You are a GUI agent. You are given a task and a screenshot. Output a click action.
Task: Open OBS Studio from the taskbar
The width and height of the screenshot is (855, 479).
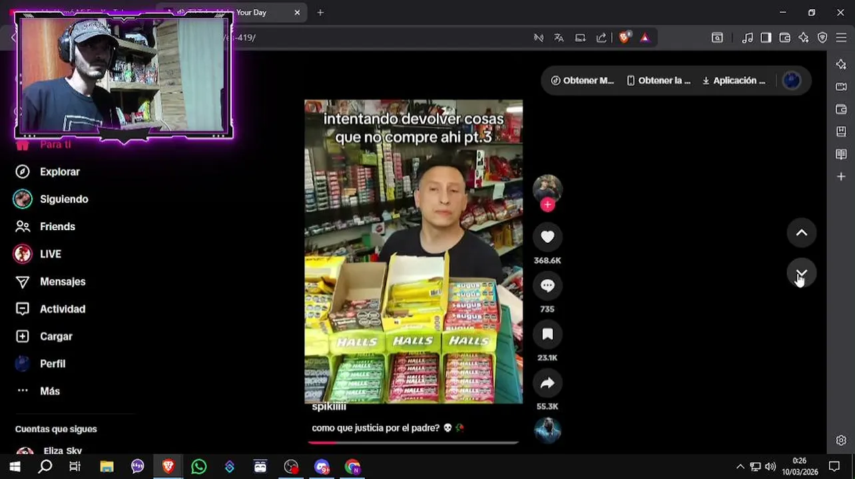coord(291,467)
